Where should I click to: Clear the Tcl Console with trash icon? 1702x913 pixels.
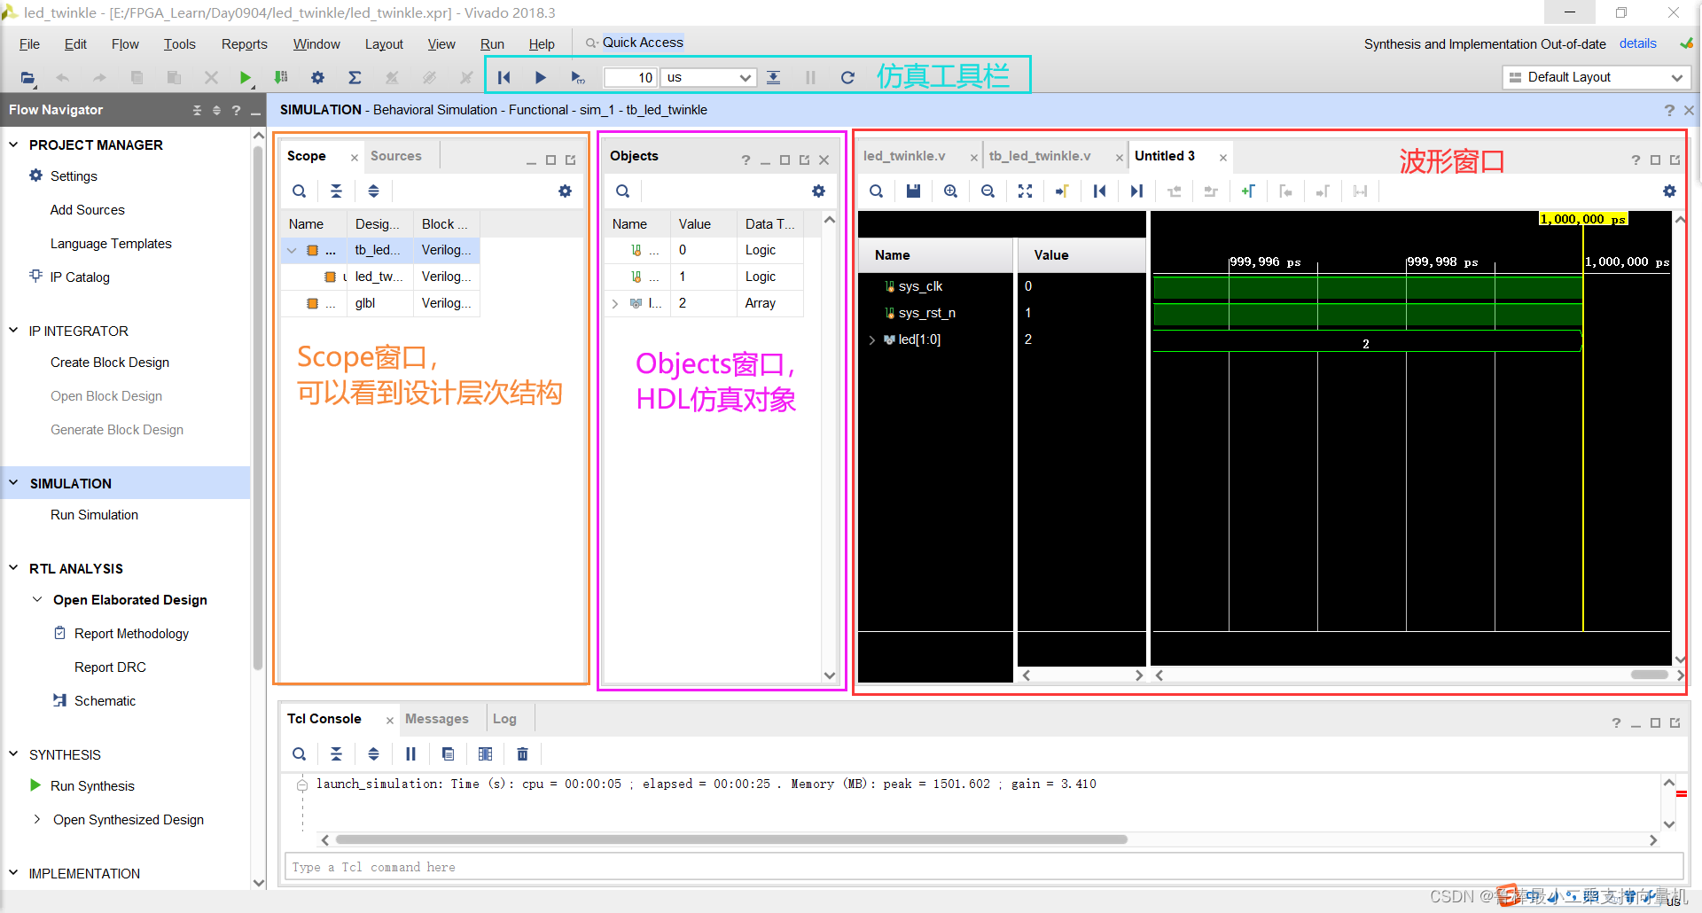pyautogui.click(x=522, y=754)
